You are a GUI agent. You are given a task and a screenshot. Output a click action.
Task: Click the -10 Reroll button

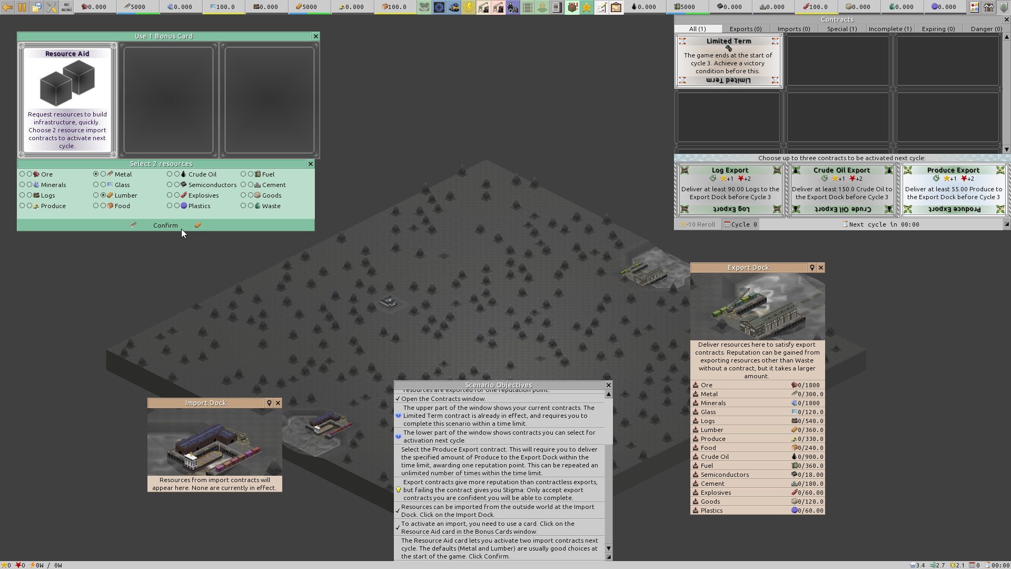(698, 224)
